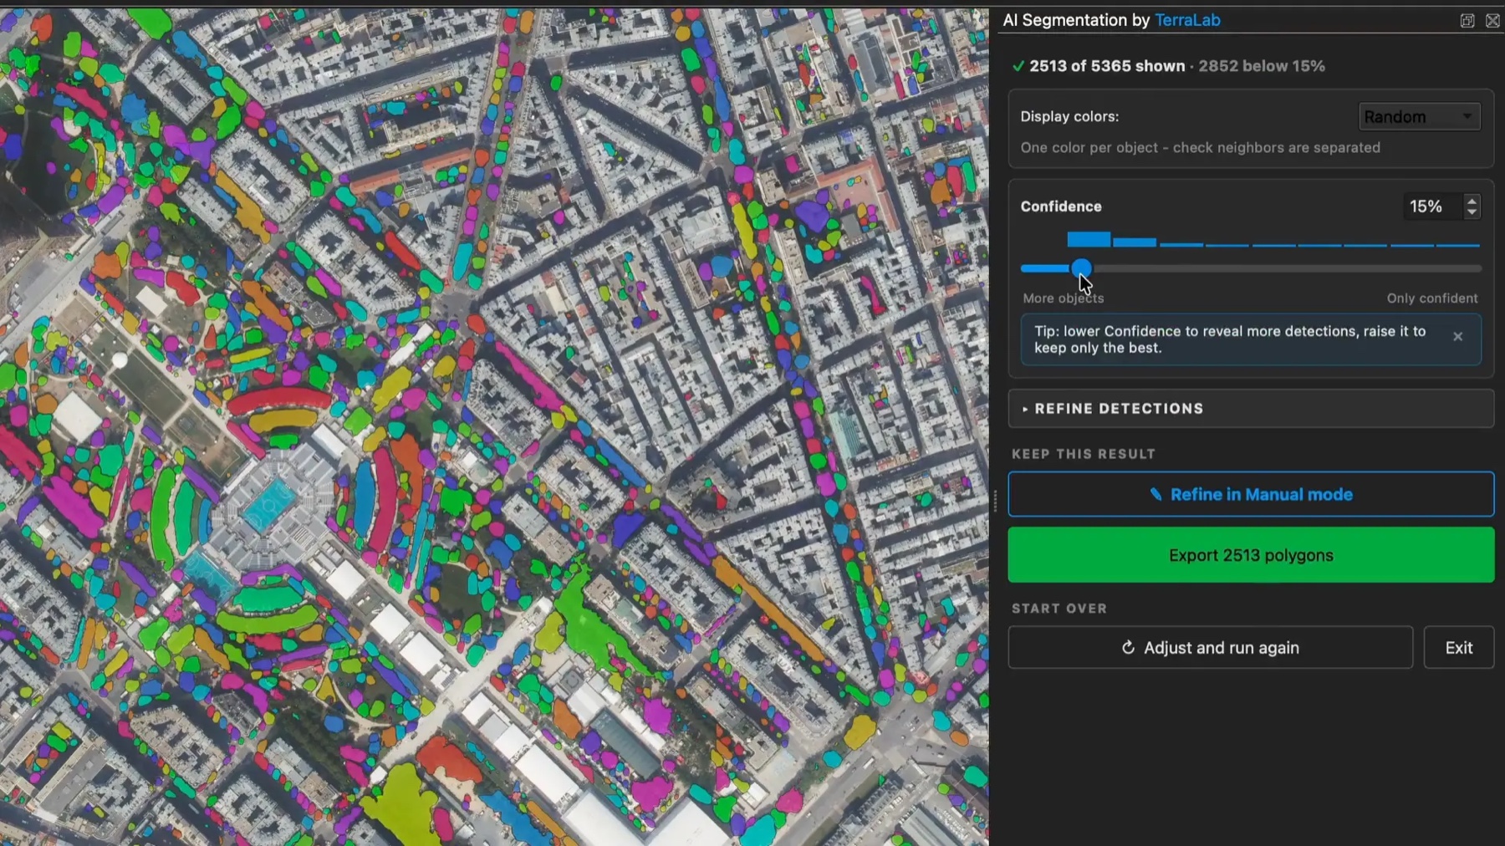
Task: Click the Confidence slider track near Only confident
Action: click(1434, 268)
